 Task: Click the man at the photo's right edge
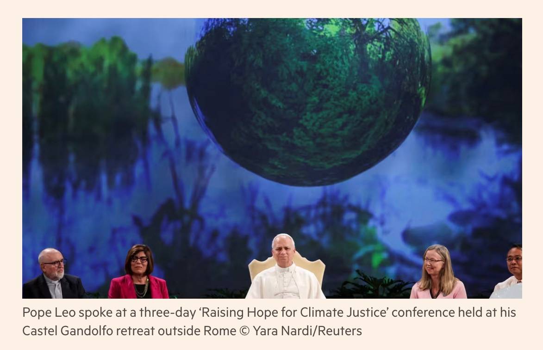508,272
